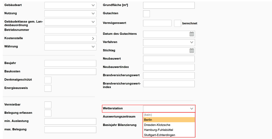Open calendar for Datum des Gutachtens
Viewport: 272px width, 139px height.
click(191, 34)
